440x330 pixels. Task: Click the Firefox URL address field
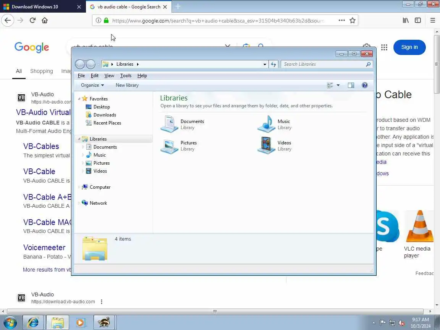pyautogui.click(x=219, y=20)
